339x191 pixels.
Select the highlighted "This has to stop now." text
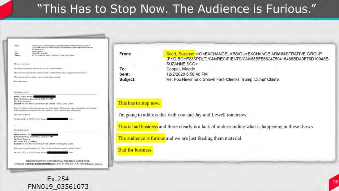pos(139,103)
